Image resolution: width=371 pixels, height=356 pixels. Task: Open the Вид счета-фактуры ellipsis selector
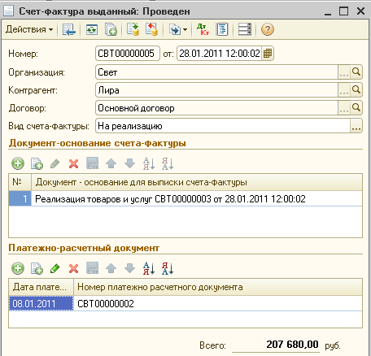tap(356, 126)
